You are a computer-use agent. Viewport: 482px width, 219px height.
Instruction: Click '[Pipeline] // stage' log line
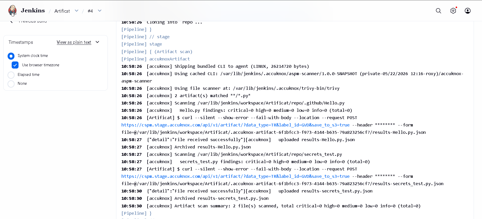click(x=145, y=37)
